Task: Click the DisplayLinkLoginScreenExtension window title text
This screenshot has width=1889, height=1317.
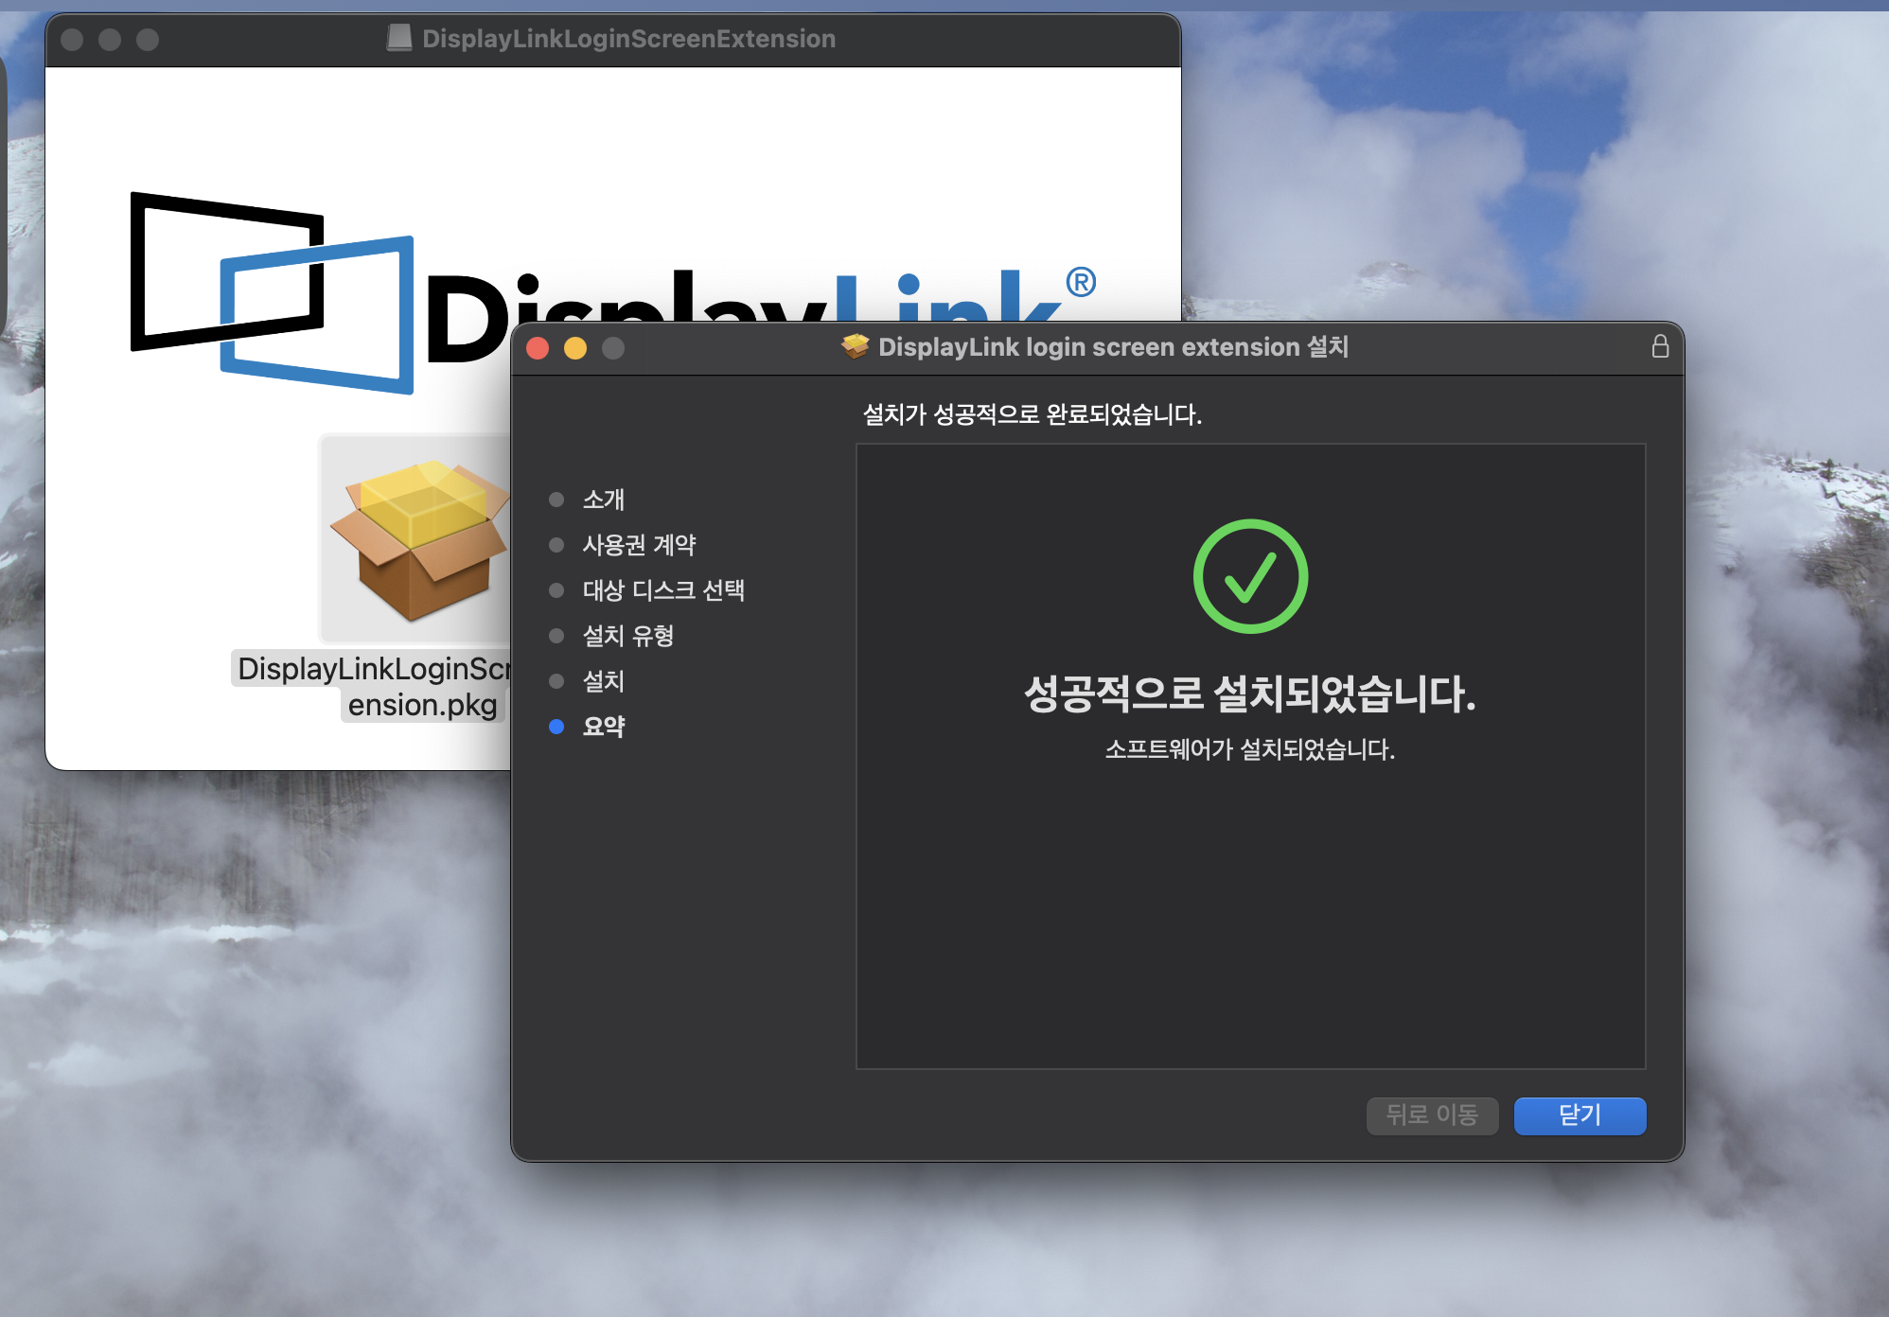Action: point(629,39)
